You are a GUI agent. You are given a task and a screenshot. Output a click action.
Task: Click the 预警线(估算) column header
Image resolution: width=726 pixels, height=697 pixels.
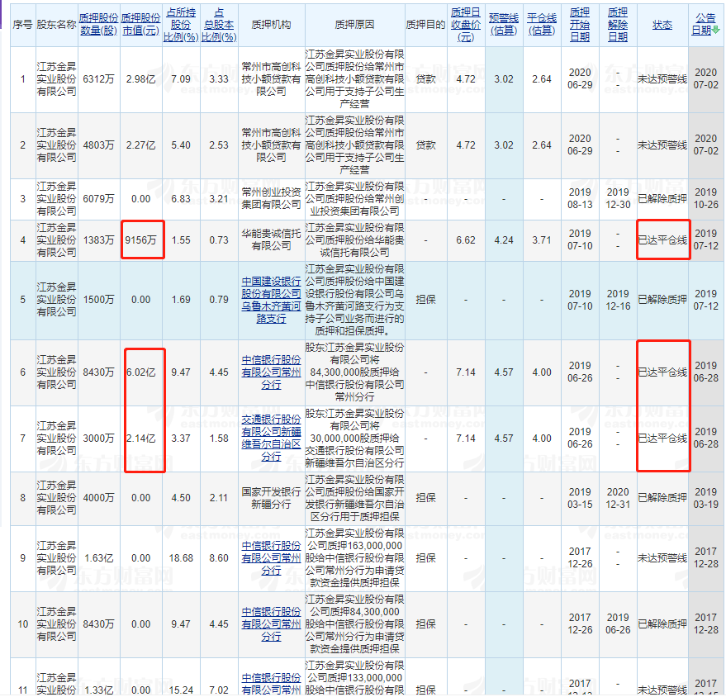coord(504,25)
